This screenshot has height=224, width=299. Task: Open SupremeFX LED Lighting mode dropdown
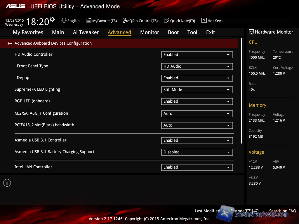coord(197,90)
